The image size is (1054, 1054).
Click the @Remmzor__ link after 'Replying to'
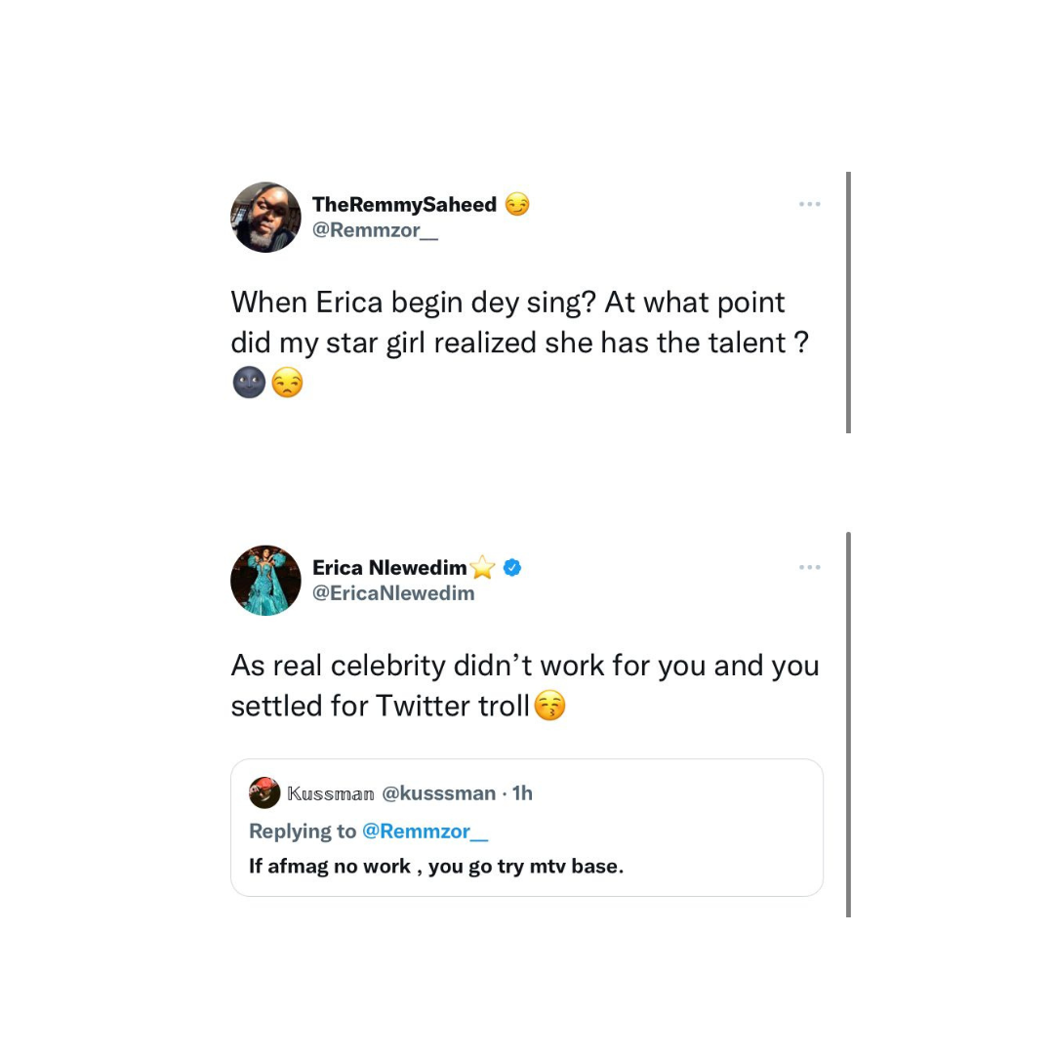pos(425,831)
